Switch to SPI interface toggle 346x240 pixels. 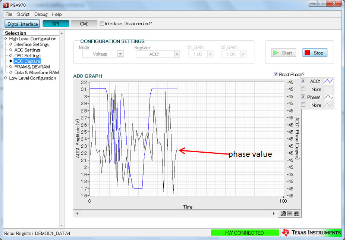(x=56, y=24)
